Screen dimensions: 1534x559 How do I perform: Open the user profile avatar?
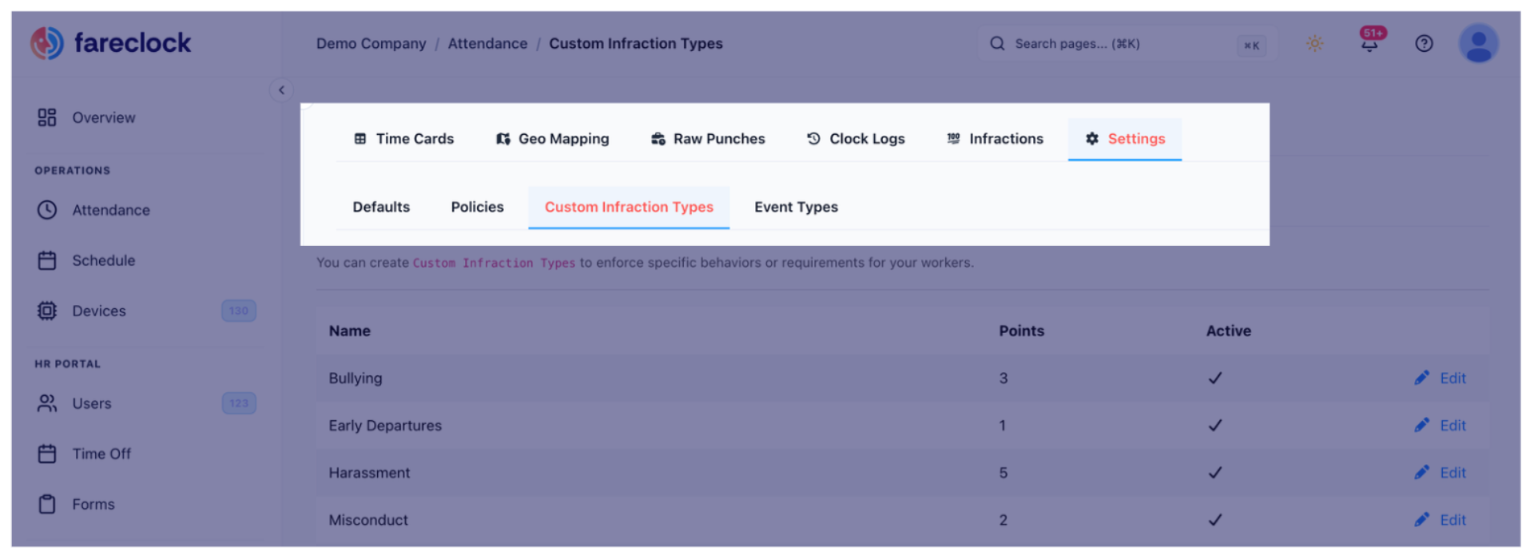1479,43
